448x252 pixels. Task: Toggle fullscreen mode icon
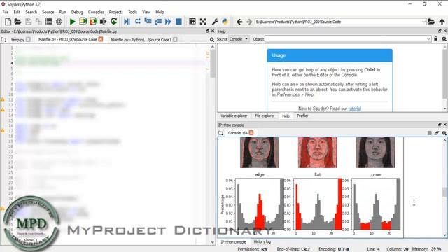coord(203,22)
